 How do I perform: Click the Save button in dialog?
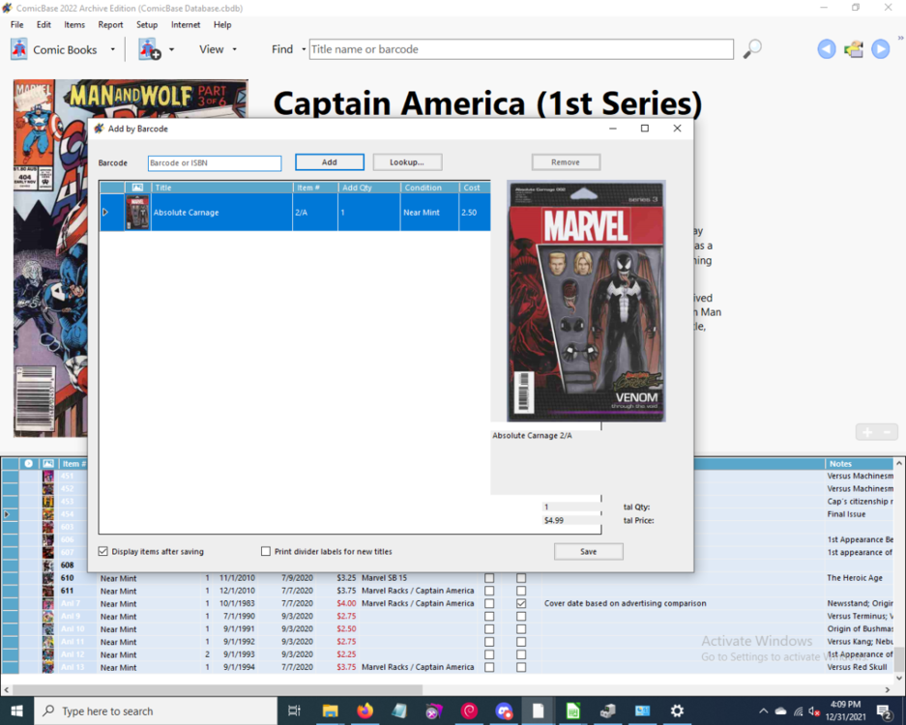tap(588, 551)
